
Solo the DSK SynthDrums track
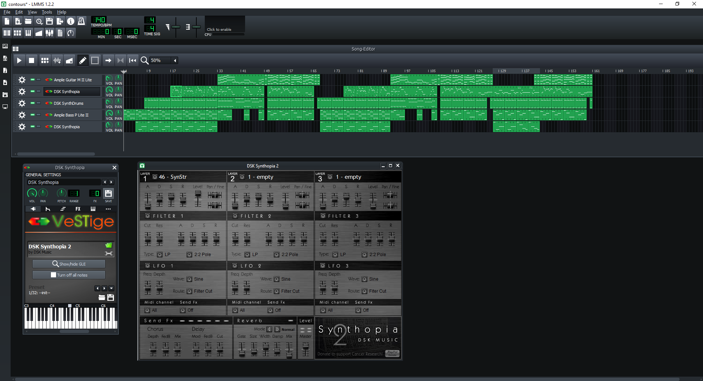38,103
